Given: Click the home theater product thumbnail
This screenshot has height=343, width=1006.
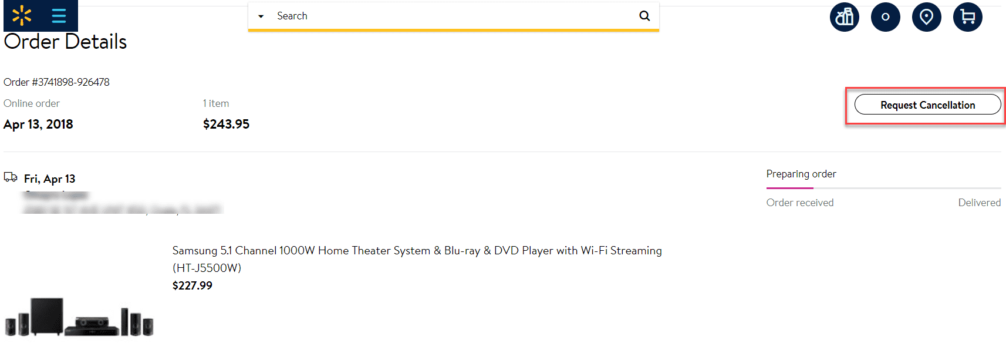Looking at the screenshot, I should [x=79, y=317].
